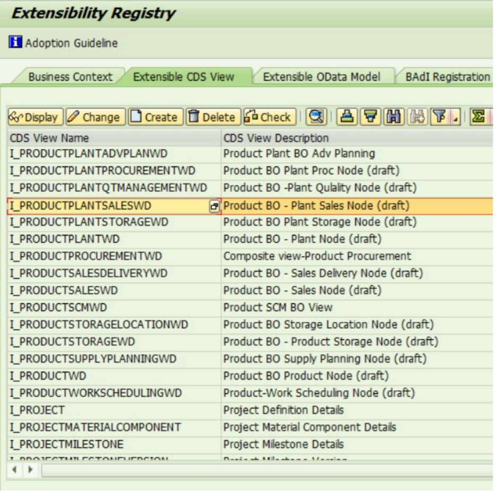The width and height of the screenshot is (496, 491).
Task: Click the Find binoculars icon
Action: tap(394, 117)
